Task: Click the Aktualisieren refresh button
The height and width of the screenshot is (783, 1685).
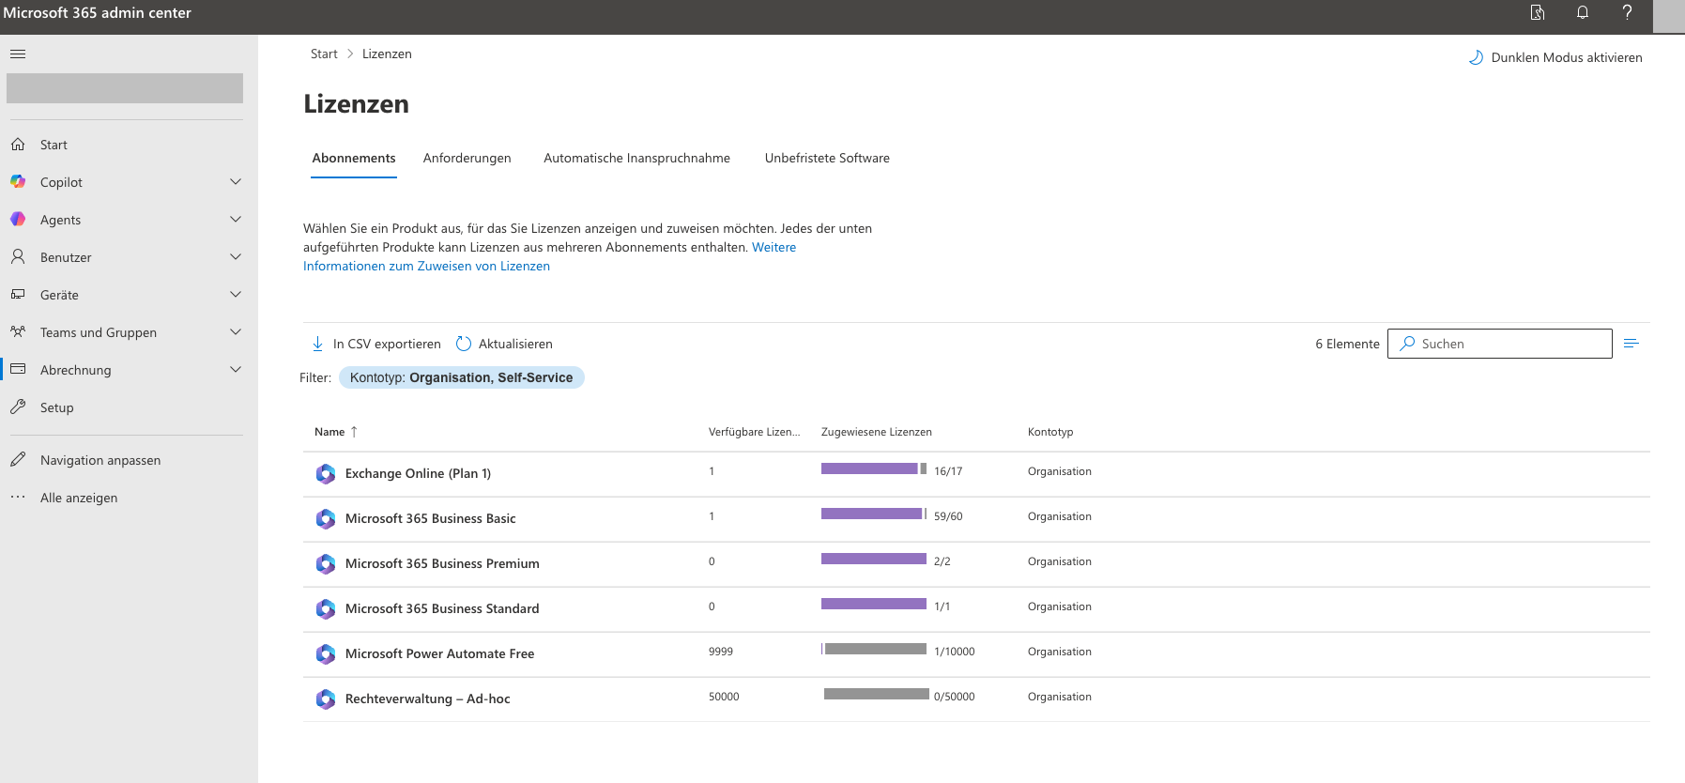Action: [x=504, y=344]
